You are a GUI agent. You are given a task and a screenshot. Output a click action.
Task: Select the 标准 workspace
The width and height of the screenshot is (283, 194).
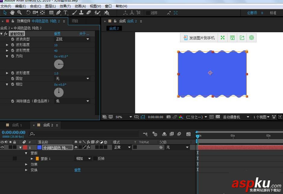[x=273, y=13]
